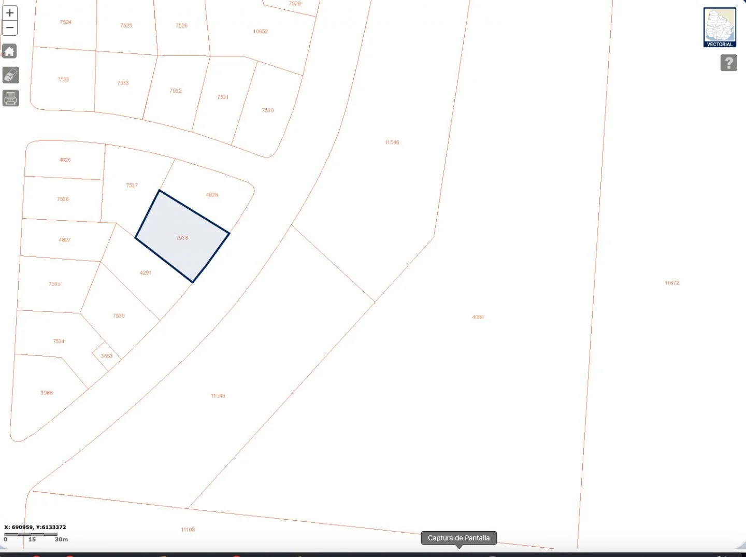Select parcel 11545 on the map
The height and width of the screenshot is (557, 746).
[218, 396]
